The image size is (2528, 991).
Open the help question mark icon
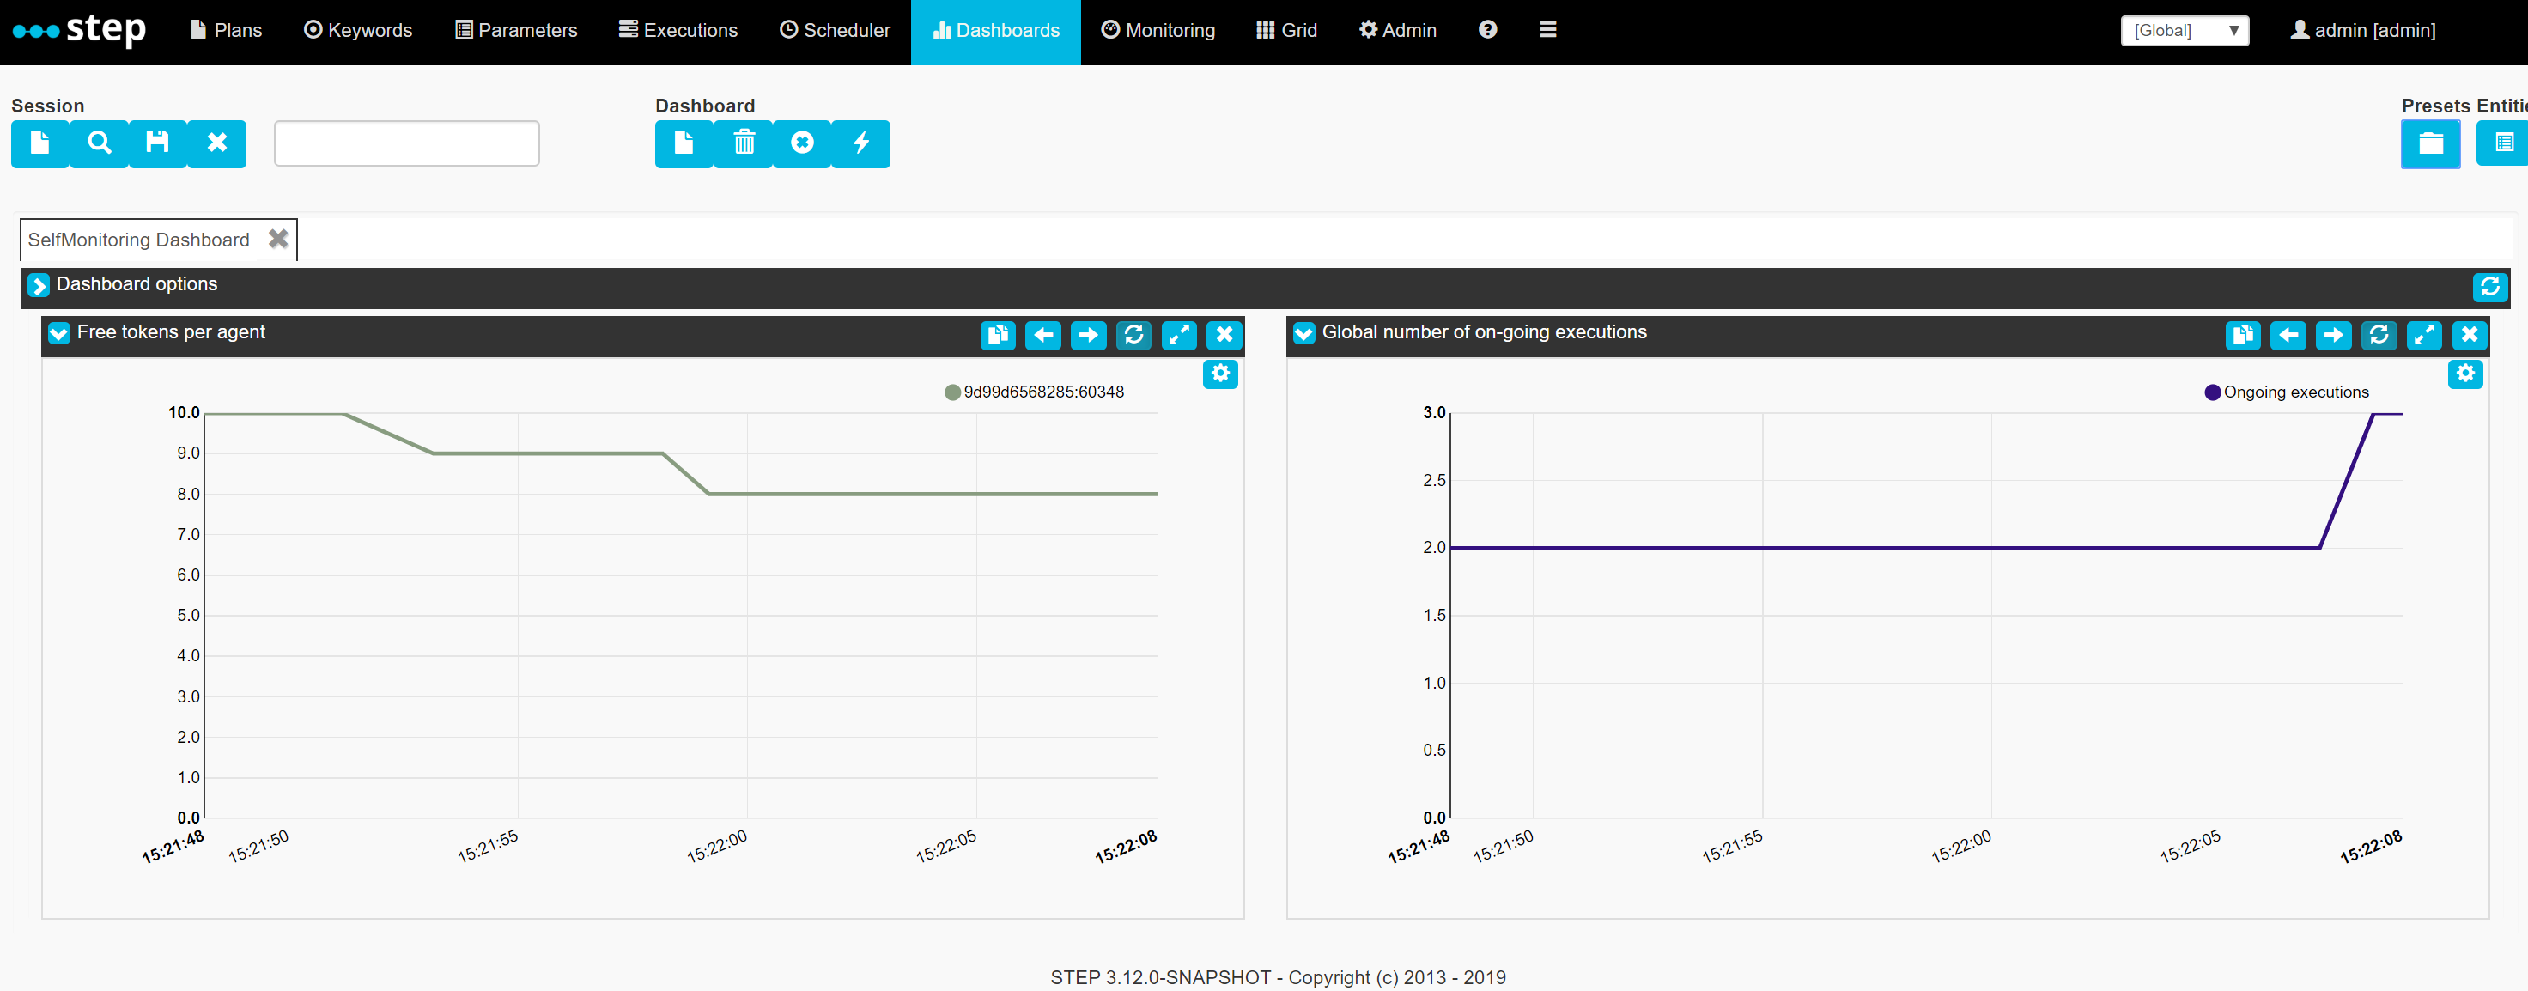[x=1488, y=29]
